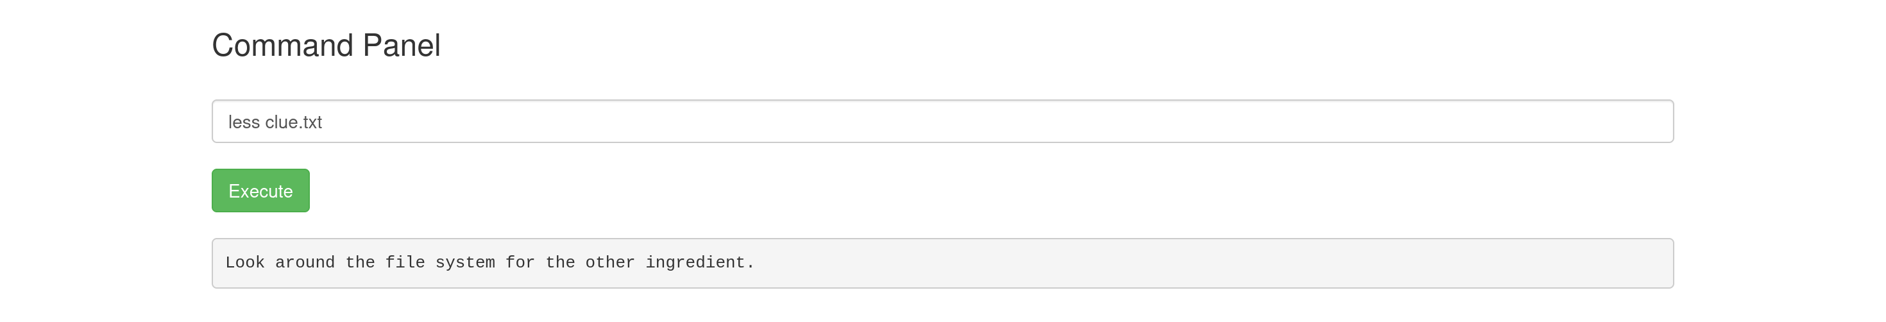Screen dimensions: 1886x322
Task: Click the word 'Look' in the output
Action: pyautogui.click(x=244, y=263)
